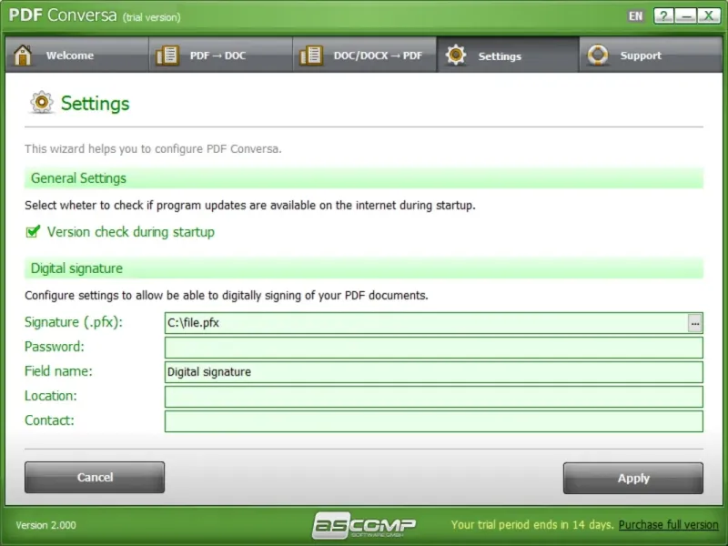Click the Cancel button
Screen dimensions: 728x546
click(x=95, y=477)
